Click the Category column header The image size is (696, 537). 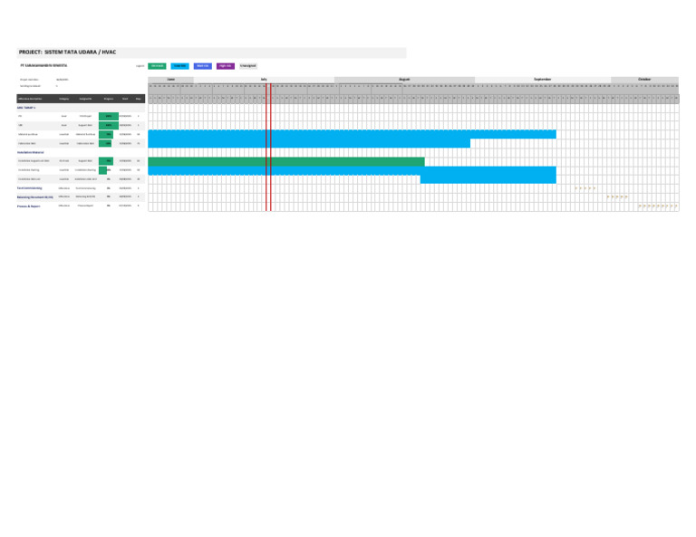point(64,99)
